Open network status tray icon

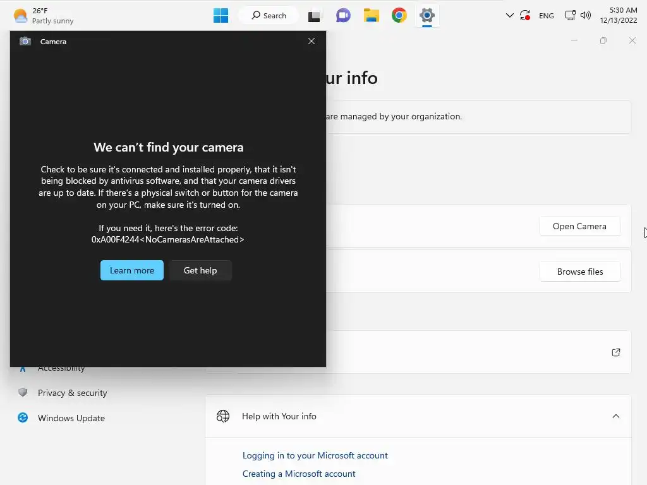(571, 16)
